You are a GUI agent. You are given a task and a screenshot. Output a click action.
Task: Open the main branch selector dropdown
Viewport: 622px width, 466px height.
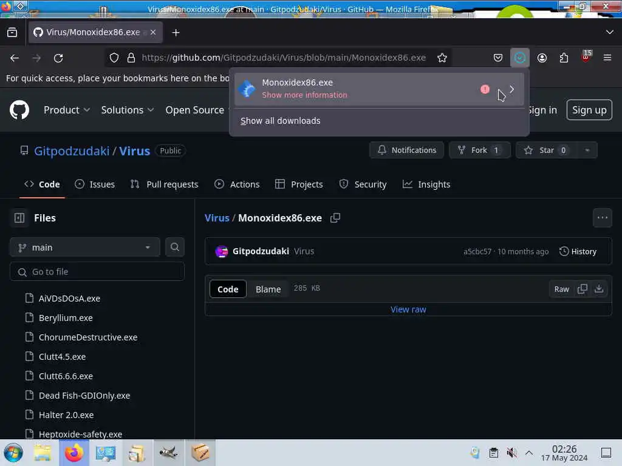pyautogui.click(x=85, y=248)
